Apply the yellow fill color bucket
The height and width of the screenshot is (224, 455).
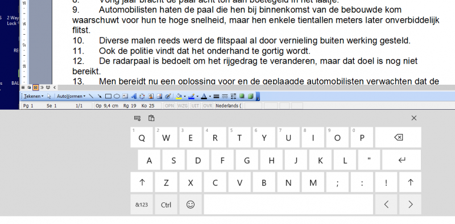[179, 96]
